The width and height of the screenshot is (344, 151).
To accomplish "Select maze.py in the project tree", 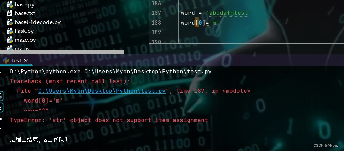I will click(25, 40).
